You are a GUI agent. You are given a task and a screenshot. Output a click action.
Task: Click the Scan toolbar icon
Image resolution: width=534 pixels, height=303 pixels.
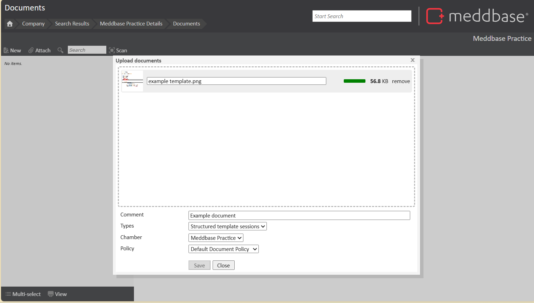click(112, 50)
